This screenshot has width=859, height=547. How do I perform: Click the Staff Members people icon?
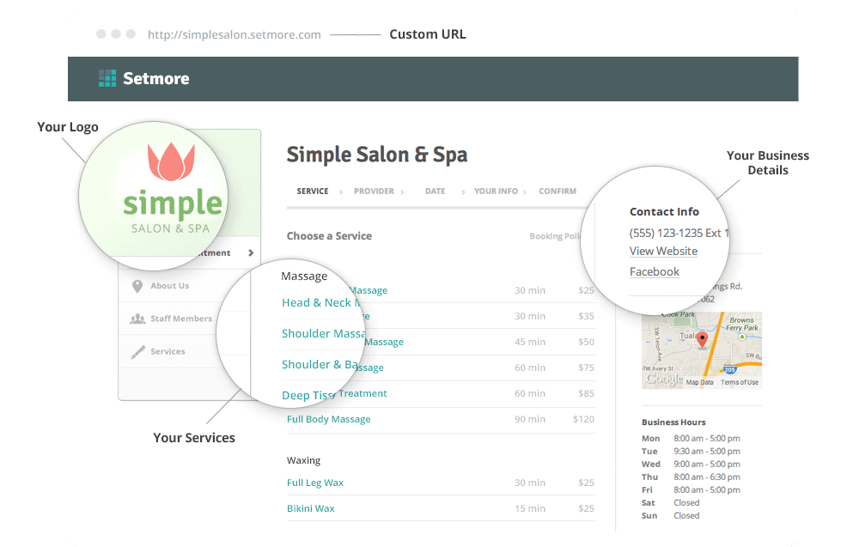137,319
